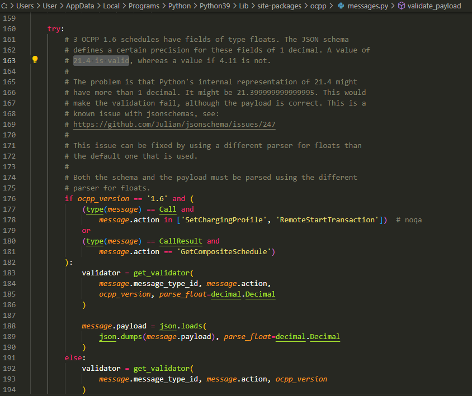Click the 'try' keyword on line 160
This screenshot has height=396, width=472.
pyautogui.click(x=54, y=28)
